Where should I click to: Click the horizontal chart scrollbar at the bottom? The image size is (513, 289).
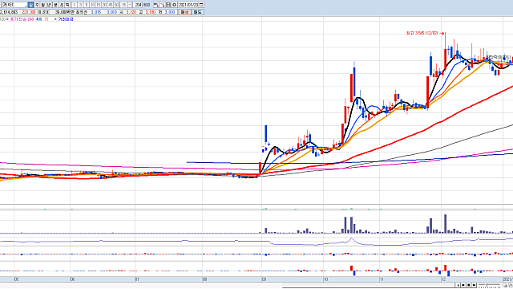(369, 286)
